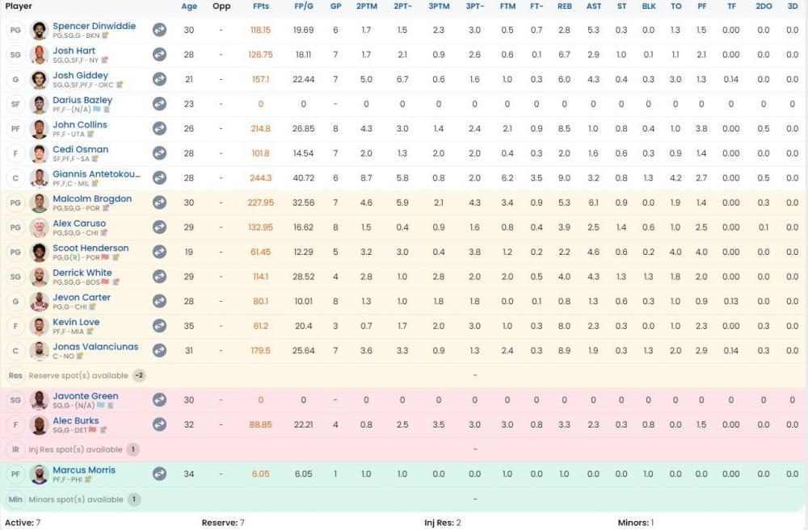Sort the table by the FP/G header
The width and height of the screenshot is (808, 530).
click(303, 6)
